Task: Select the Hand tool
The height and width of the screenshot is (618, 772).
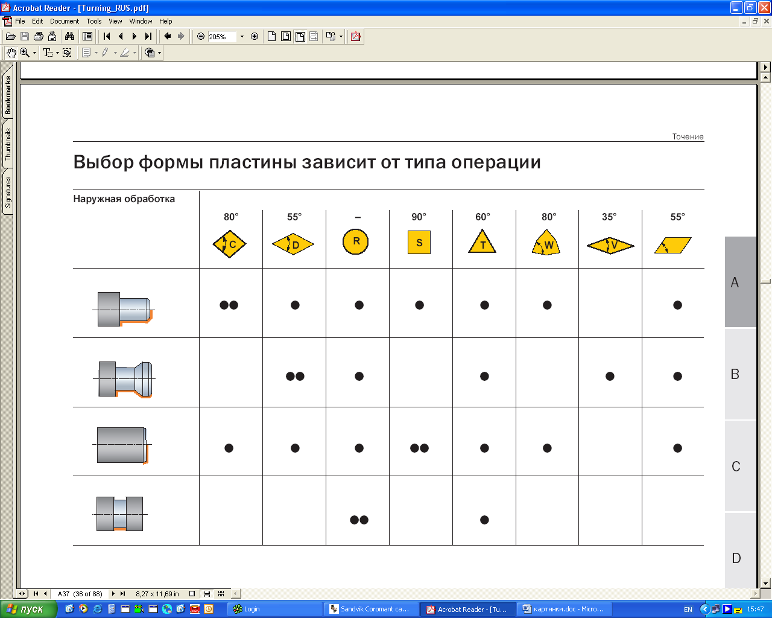Action: click(11, 53)
